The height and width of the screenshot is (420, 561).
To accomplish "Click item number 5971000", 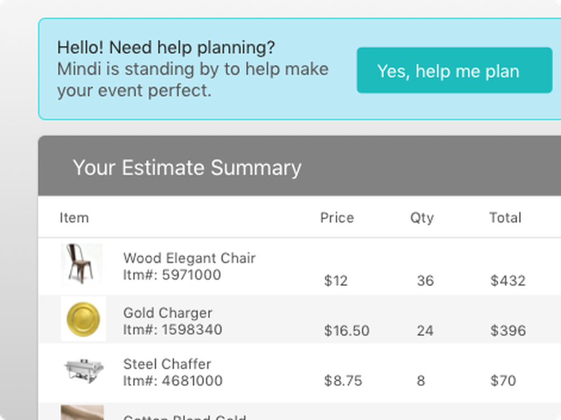I will pyautogui.click(x=172, y=275).
